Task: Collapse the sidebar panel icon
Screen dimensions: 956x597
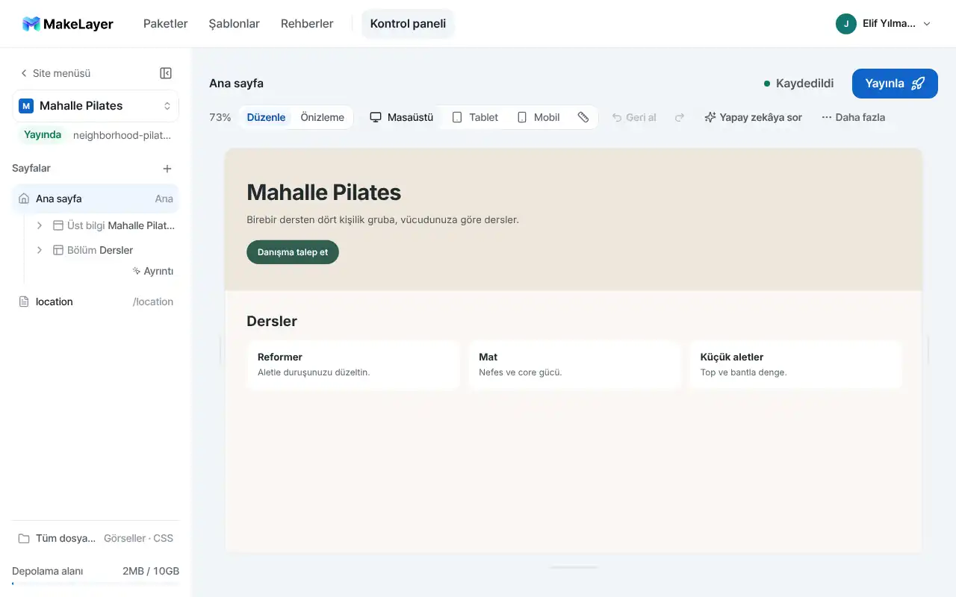Action: 166,73
